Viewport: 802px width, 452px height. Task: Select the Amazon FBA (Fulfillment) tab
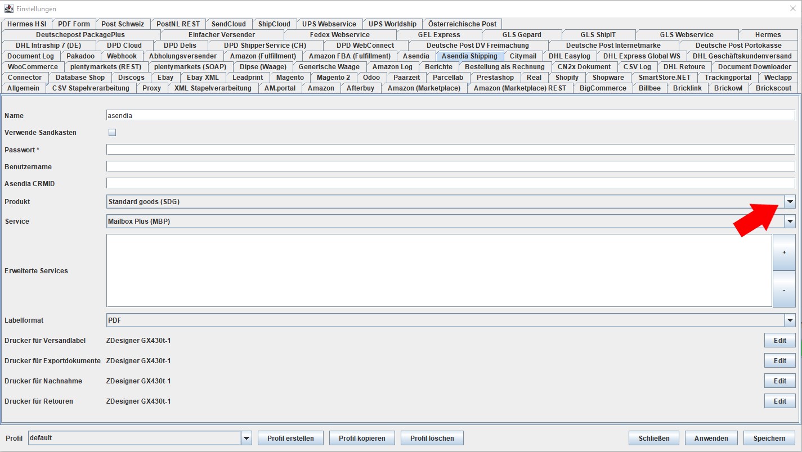click(x=350, y=56)
